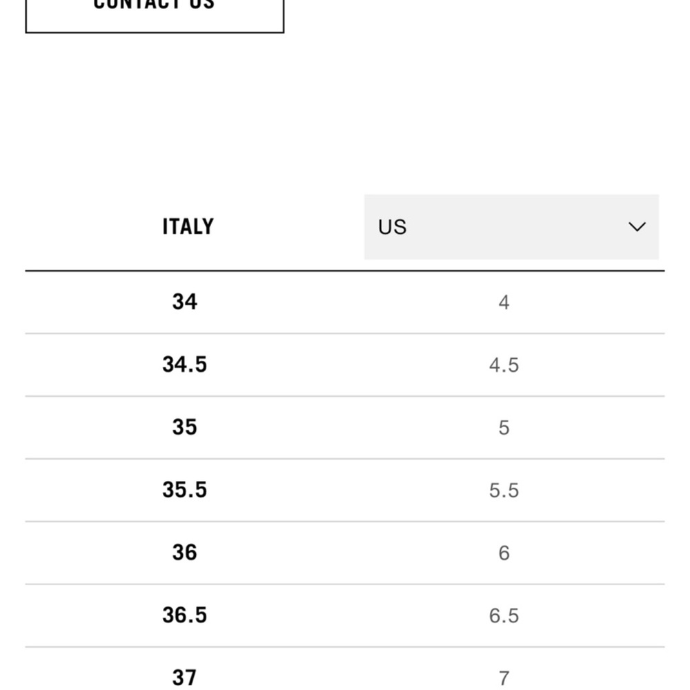690x690 pixels.
Task: Select Italy size 34.5 row
Action: coord(344,365)
